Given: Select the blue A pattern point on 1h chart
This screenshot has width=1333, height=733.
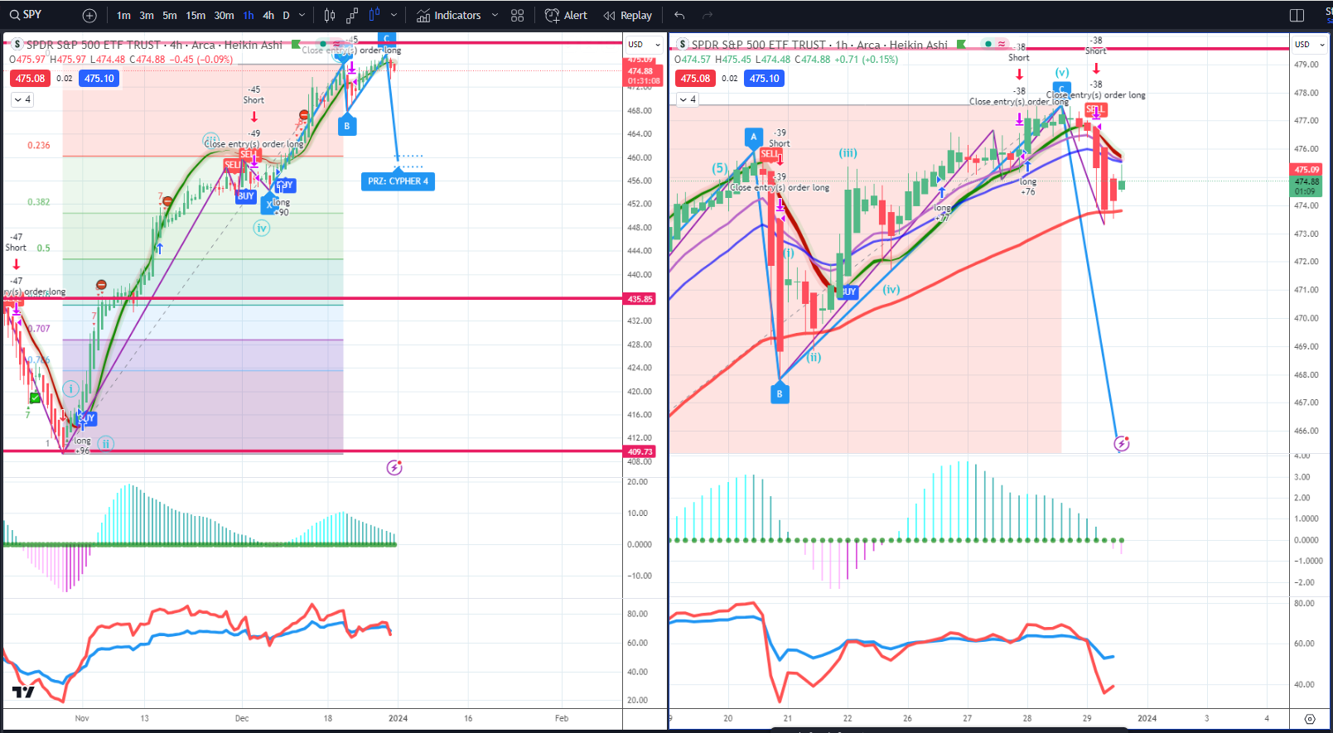Looking at the screenshot, I should (753, 137).
